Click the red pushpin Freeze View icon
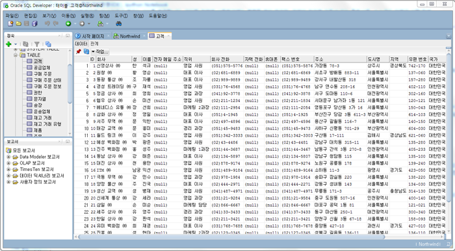The height and width of the screenshot is (251, 455). 79,51
